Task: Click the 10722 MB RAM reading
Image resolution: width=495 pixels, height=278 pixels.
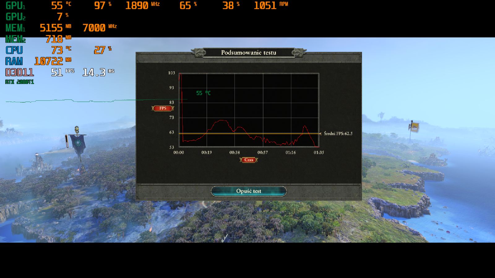Action: click(53, 61)
